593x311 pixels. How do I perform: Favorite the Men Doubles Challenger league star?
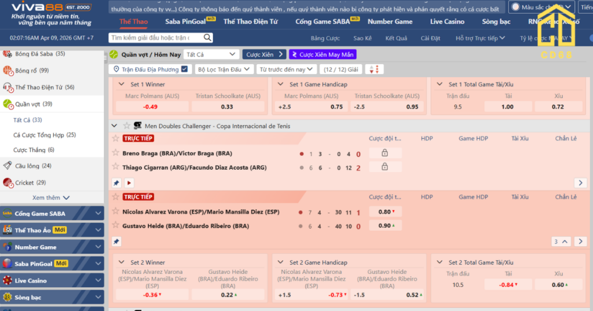(x=127, y=126)
